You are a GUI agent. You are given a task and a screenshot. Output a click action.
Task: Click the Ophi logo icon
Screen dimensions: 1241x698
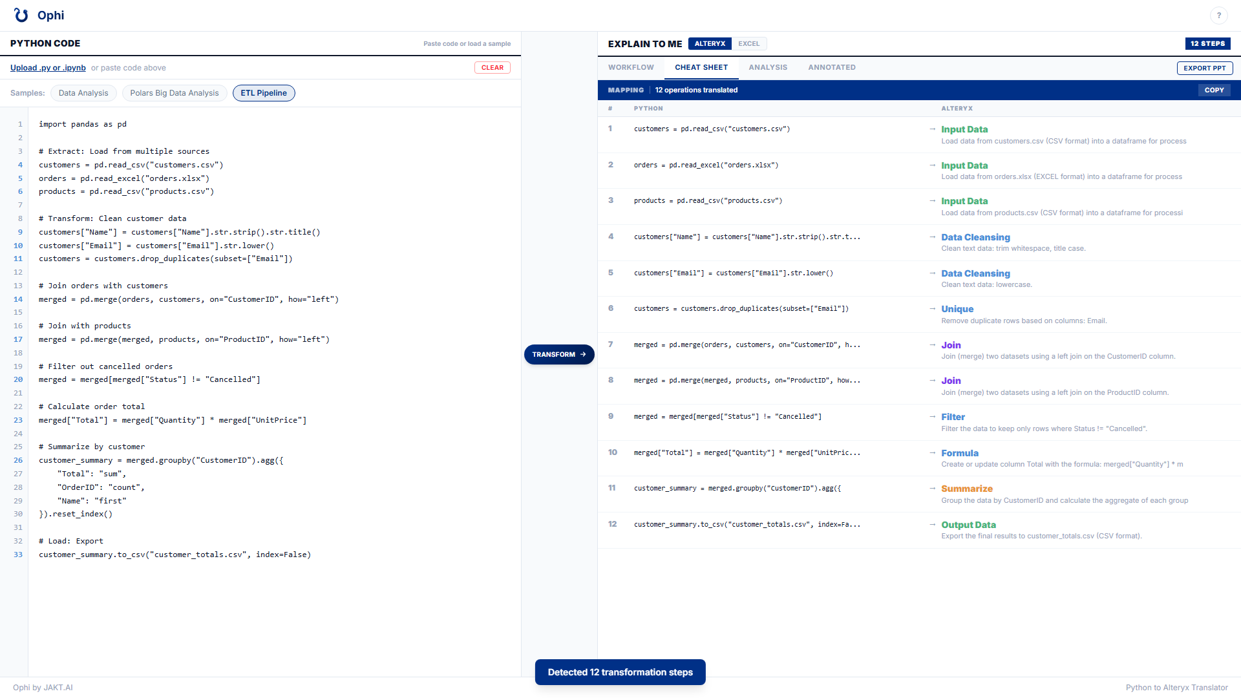coord(21,15)
